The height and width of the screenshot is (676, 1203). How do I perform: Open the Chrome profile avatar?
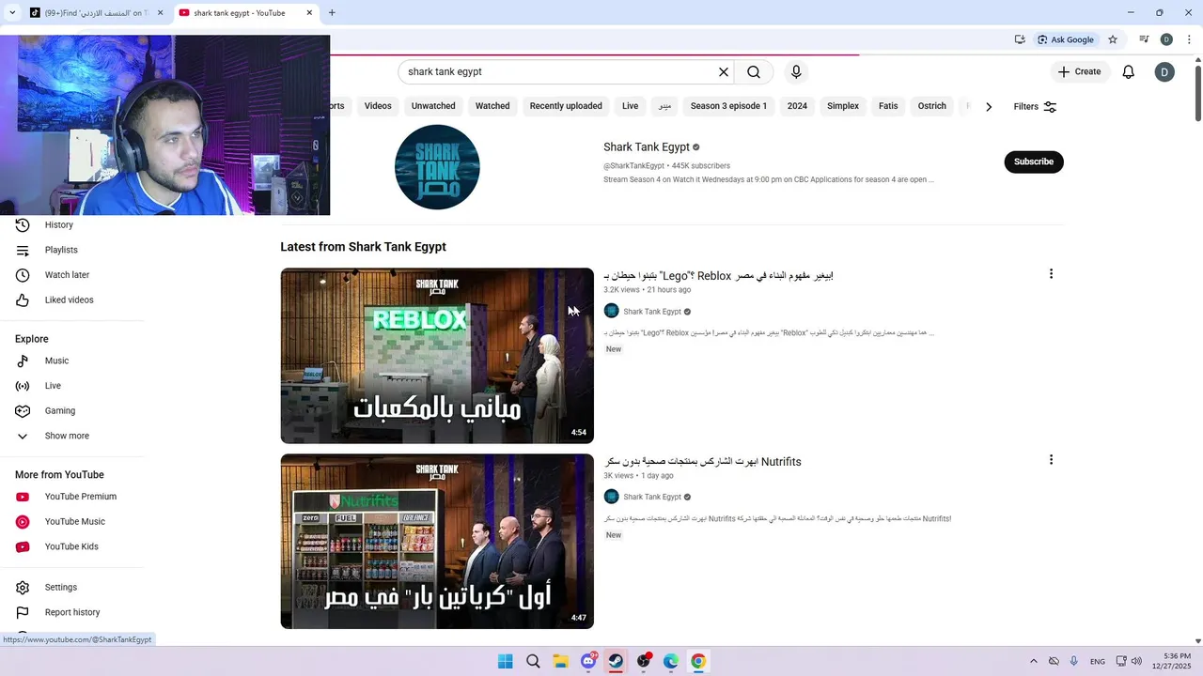(x=1166, y=39)
